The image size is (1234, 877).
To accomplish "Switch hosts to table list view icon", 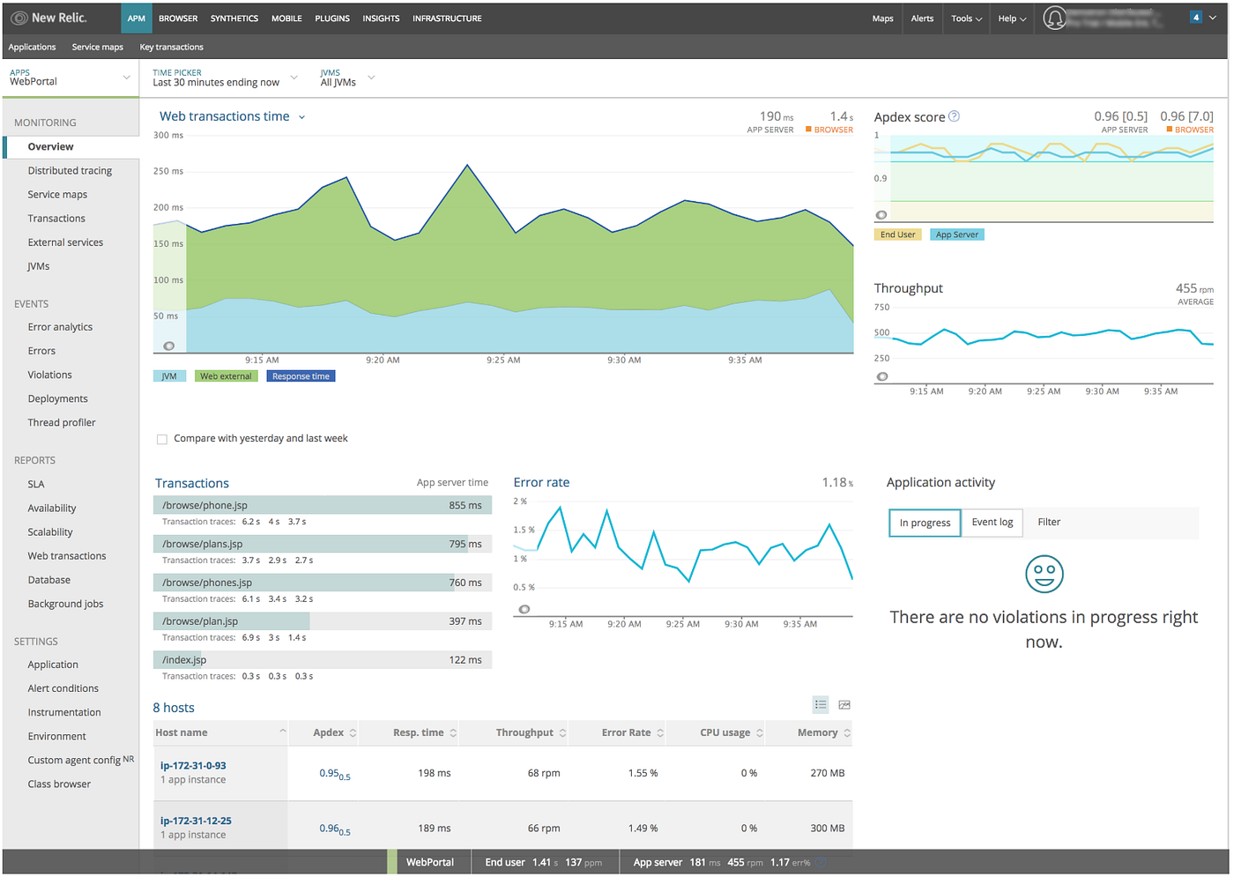I will (x=821, y=704).
